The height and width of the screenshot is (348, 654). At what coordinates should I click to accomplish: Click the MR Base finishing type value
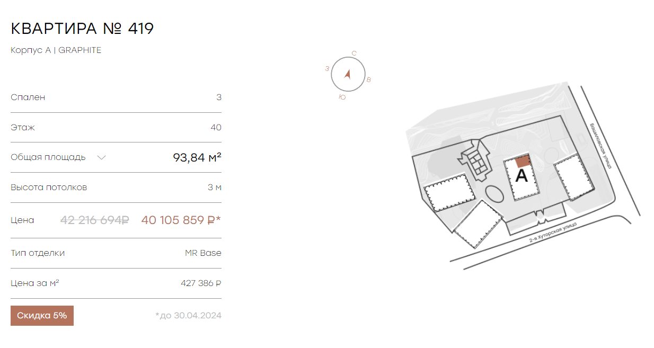203,253
